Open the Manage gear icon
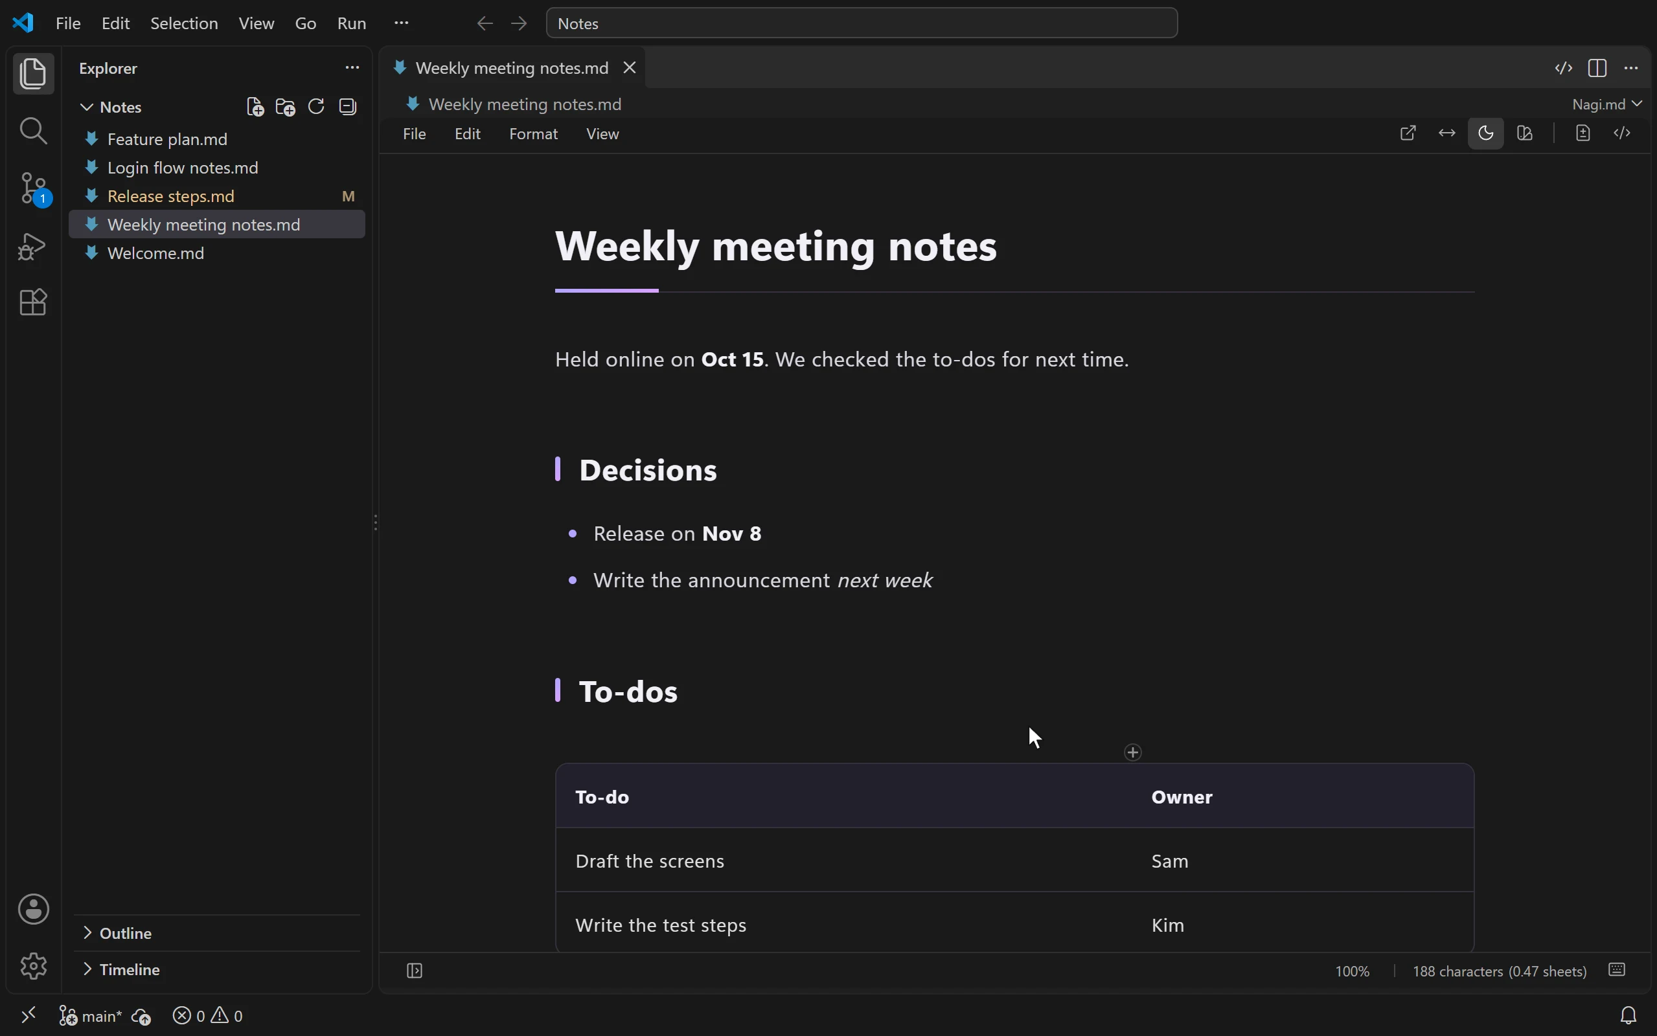This screenshot has width=1657, height=1036. click(x=33, y=966)
